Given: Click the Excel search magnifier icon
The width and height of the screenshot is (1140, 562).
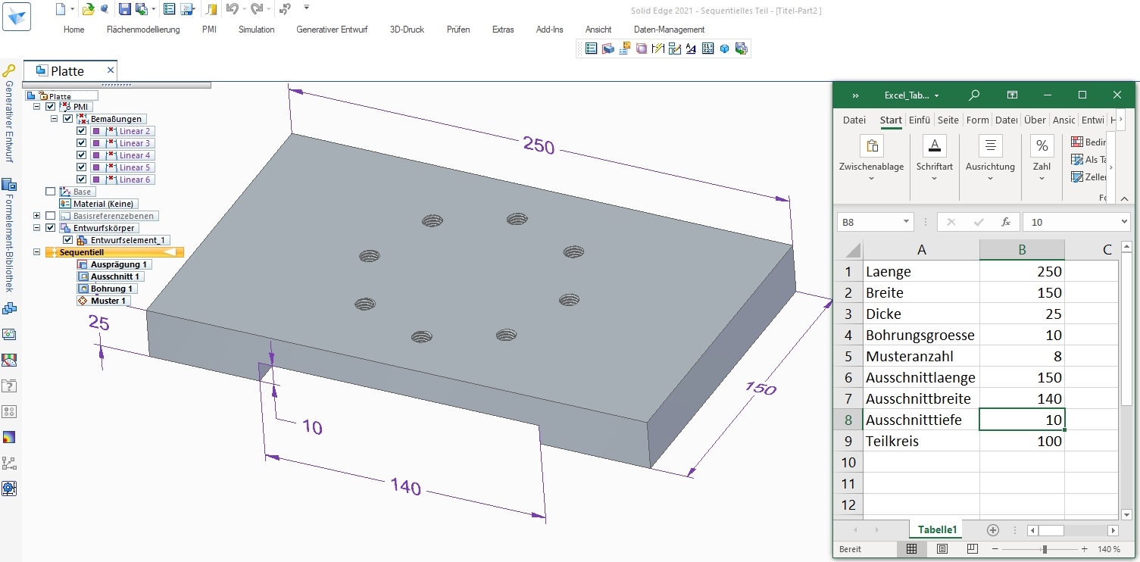Looking at the screenshot, I should pyautogui.click(x=974, y=95).
